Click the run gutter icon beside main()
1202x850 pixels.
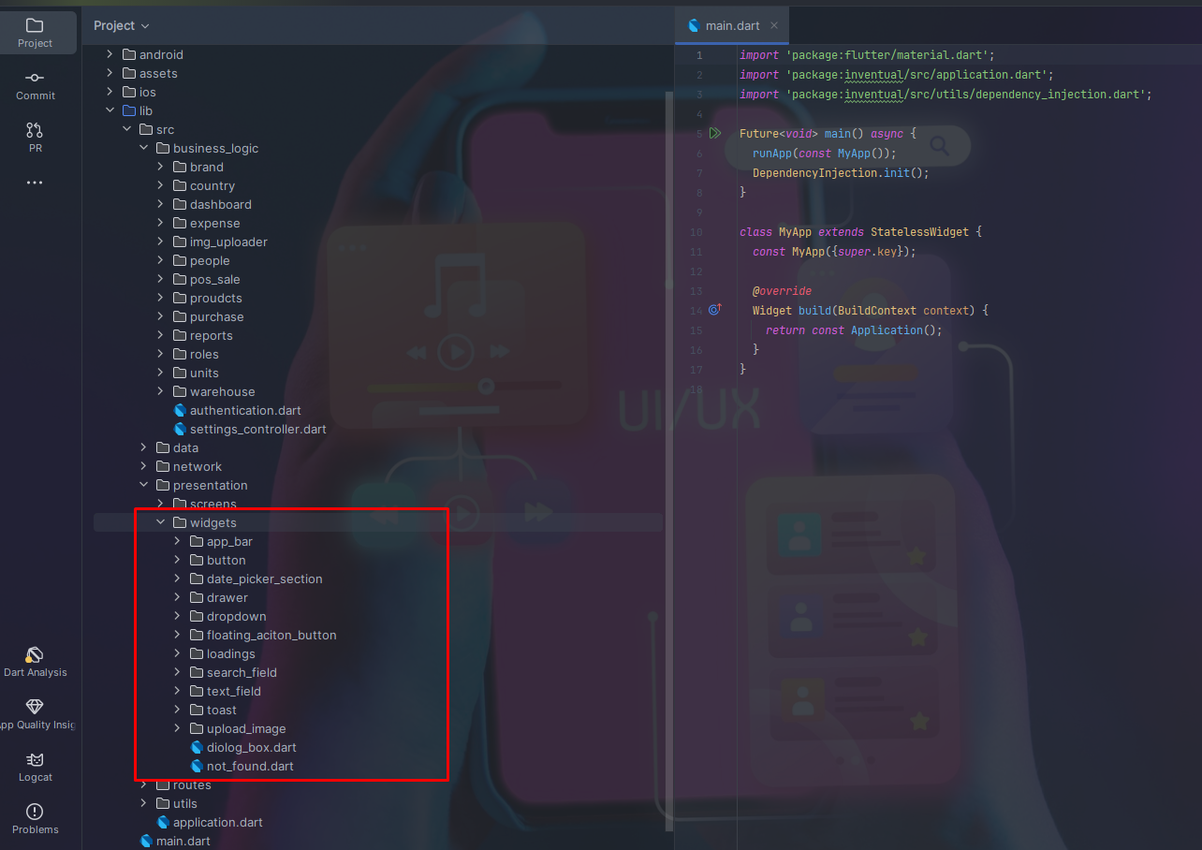(715, 134)
